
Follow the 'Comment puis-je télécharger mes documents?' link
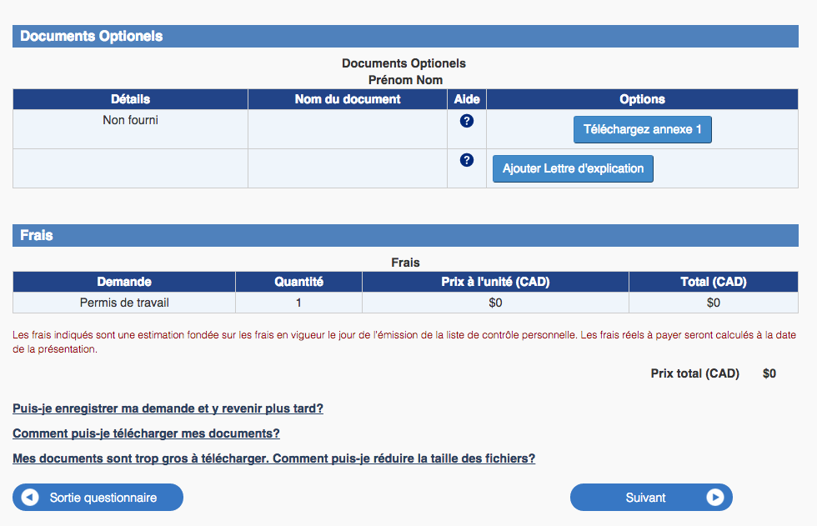146,433
